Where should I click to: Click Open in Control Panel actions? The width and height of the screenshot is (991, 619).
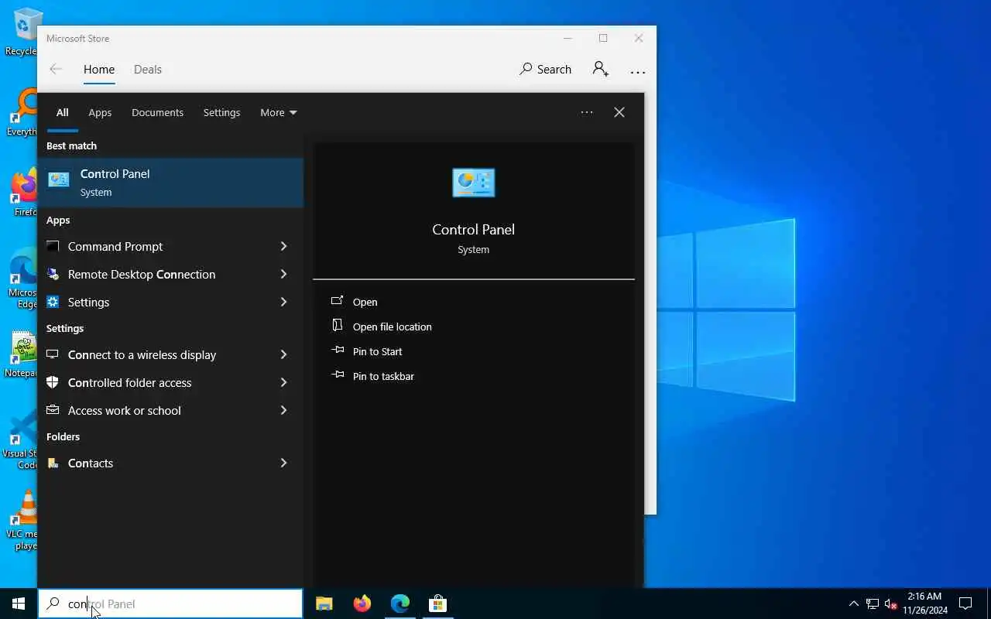[365, 302]
